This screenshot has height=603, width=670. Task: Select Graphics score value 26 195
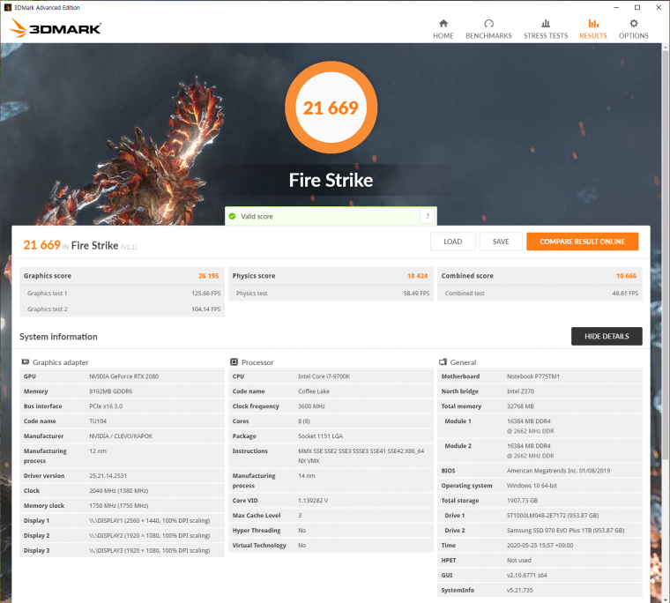[x=208, y=276]
